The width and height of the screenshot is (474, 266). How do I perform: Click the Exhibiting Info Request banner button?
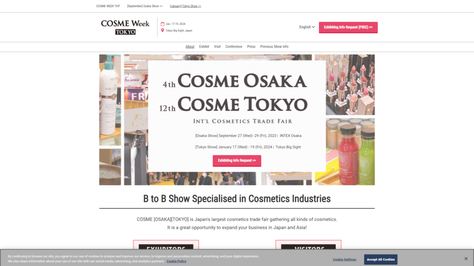pyautogui.click(x=237, y=161)
